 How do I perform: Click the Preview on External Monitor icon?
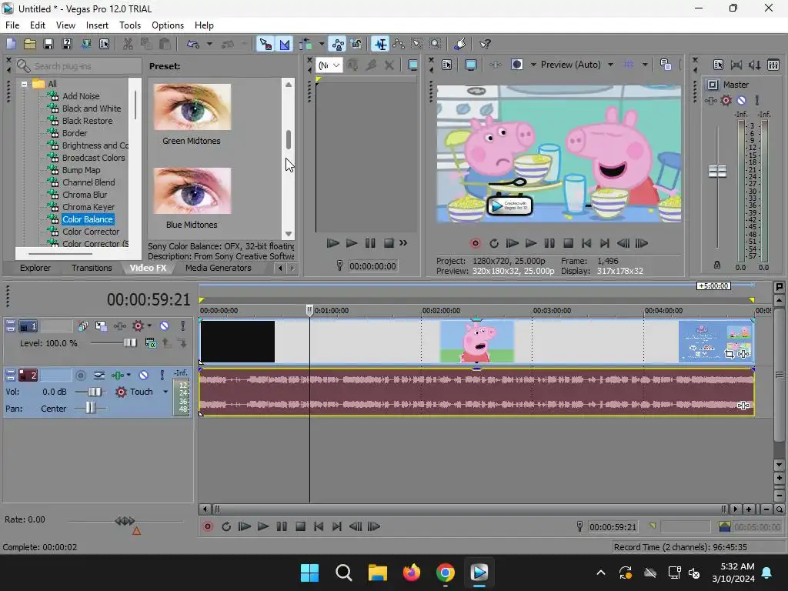click(470, 65)
